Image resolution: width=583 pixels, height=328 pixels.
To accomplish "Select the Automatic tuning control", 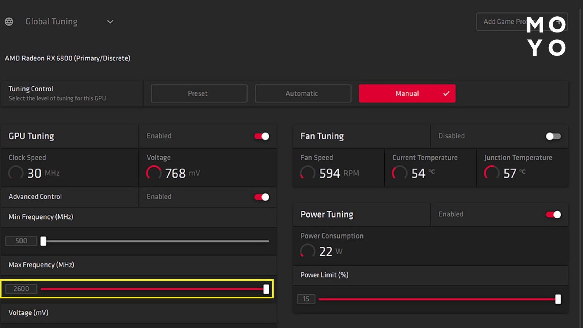I will pyautogui.click(x=303, y=94).
